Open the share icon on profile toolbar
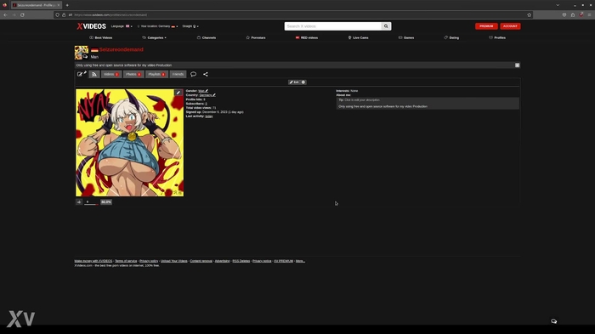Image resolution: width=595 pixels, height=334 pixels. 206,75
